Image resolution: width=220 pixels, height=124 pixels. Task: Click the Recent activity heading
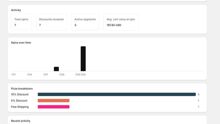coord(21,121)
